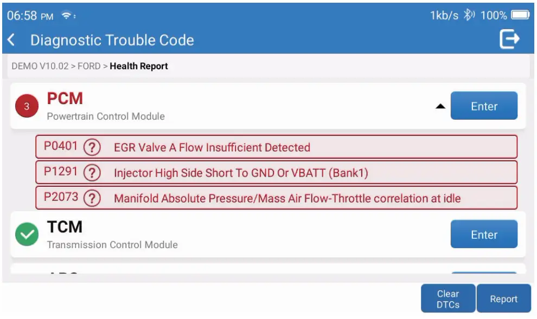537x319 pixels.
Task: Tap the green TCM checkmark status icon
Action: (27, 235)
